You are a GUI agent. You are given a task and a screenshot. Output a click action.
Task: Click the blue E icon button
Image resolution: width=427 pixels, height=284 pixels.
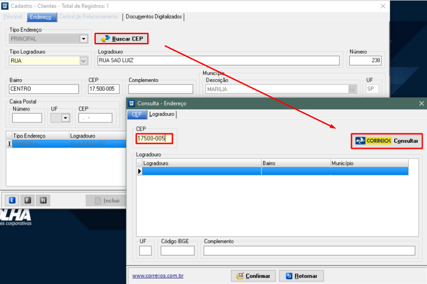[x=12, y=200]
